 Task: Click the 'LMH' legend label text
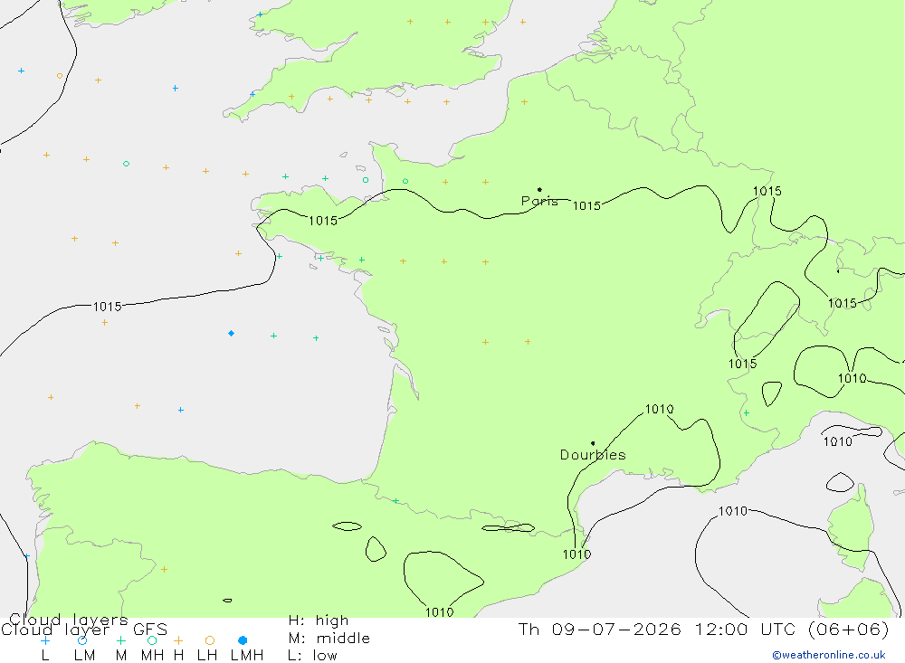(x=247, y=656)
